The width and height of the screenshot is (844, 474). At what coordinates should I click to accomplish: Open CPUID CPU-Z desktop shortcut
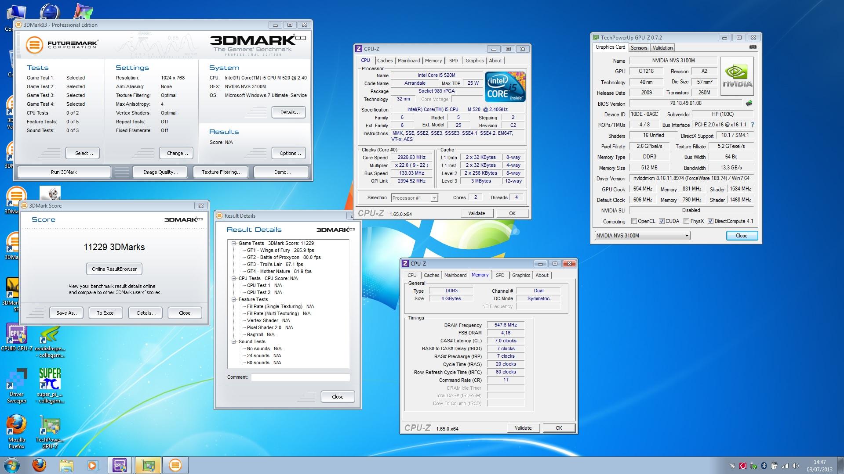(x=17, y=337)
